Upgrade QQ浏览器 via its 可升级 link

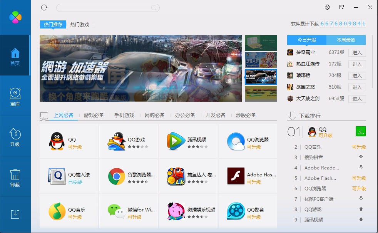click(x=358, y=189)
